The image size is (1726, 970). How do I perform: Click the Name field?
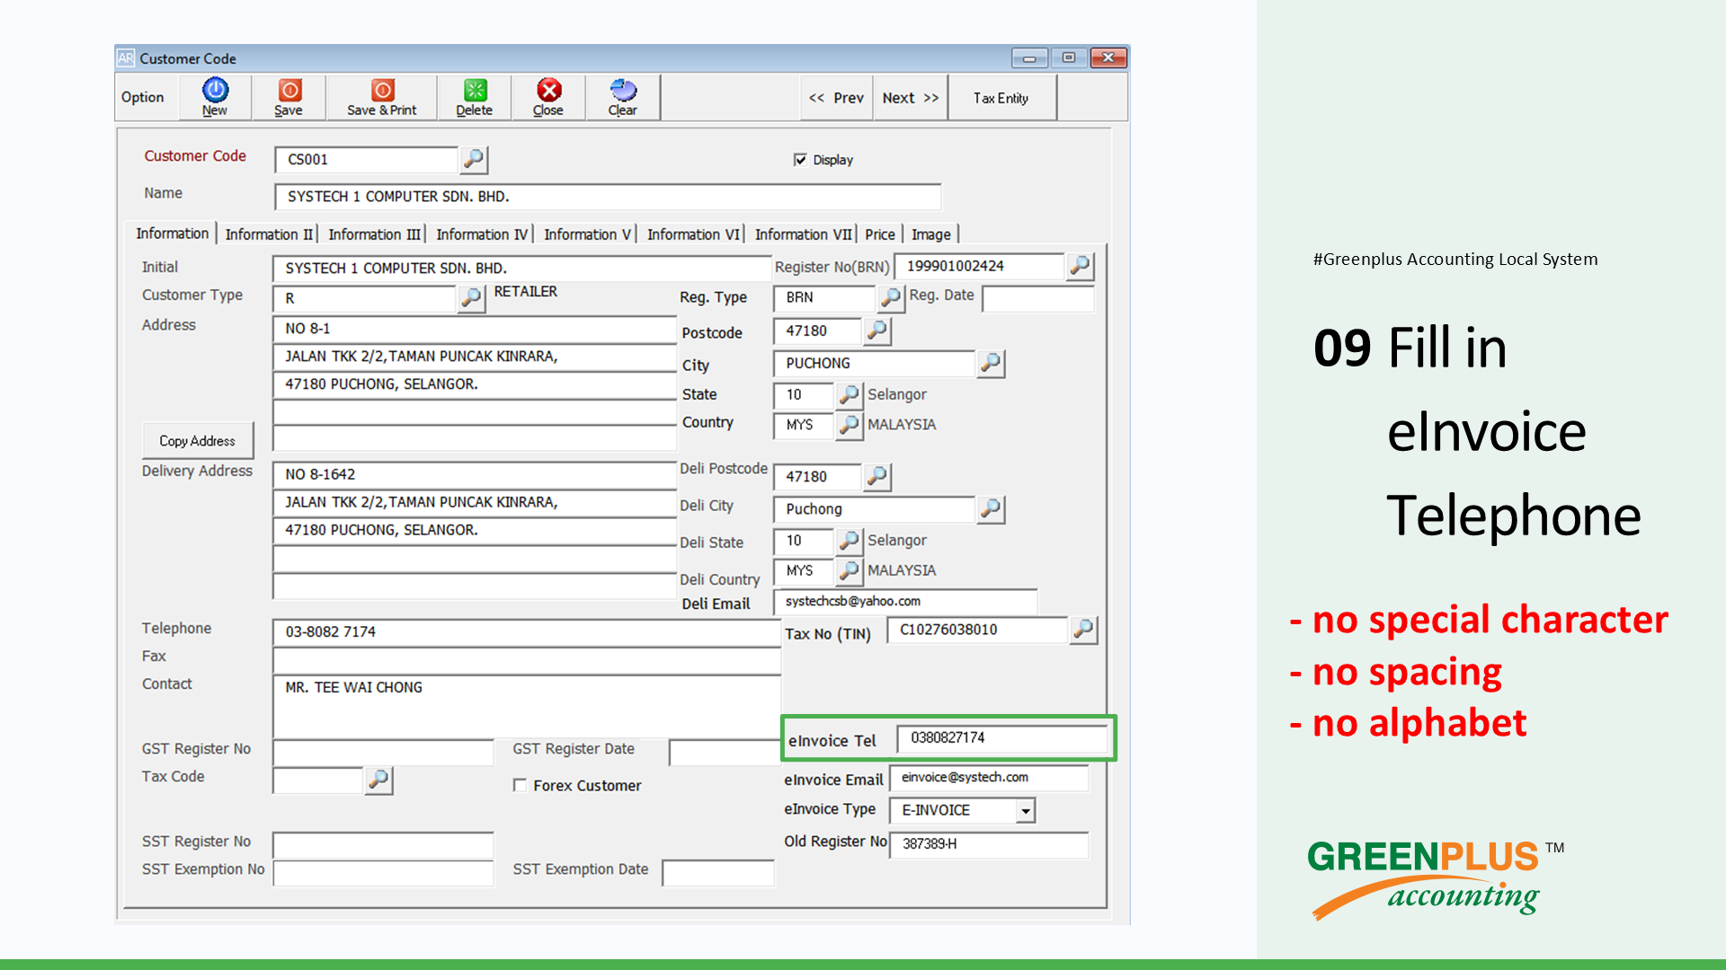click(608, 197)
